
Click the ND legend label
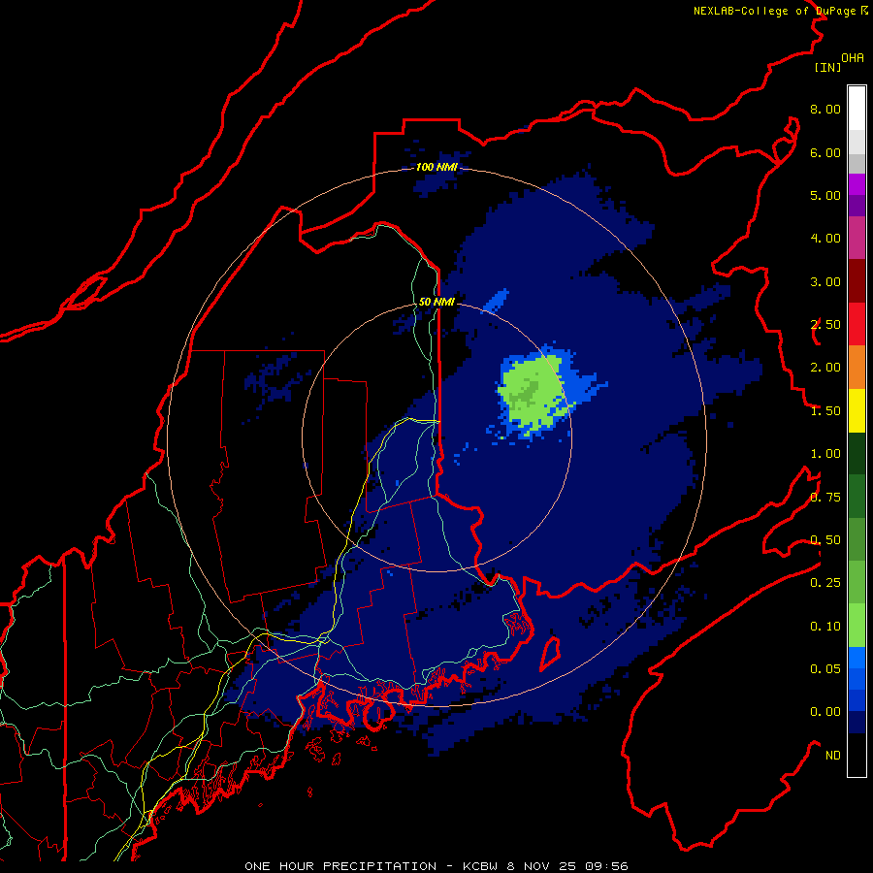pyautogui.click(x=833, y=756)
